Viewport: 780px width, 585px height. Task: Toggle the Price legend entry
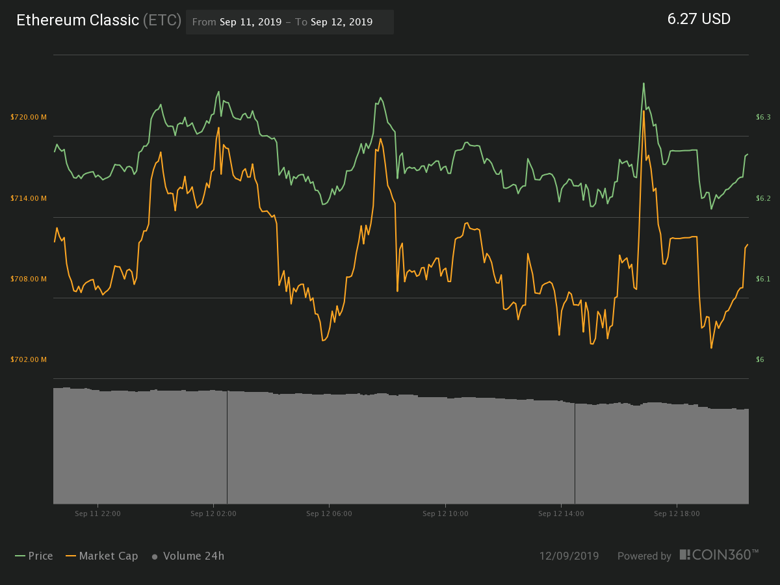click(x=34, y=556)
